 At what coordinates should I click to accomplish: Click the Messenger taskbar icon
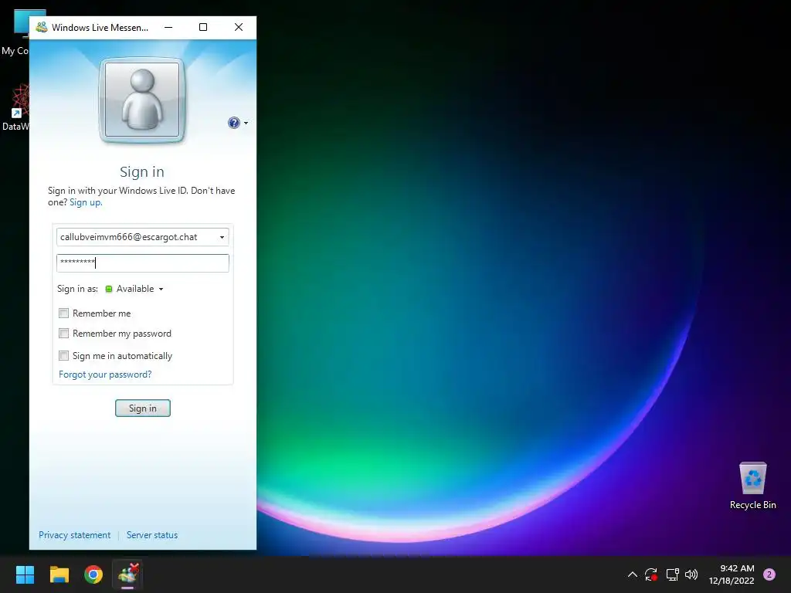coord(127,574)
